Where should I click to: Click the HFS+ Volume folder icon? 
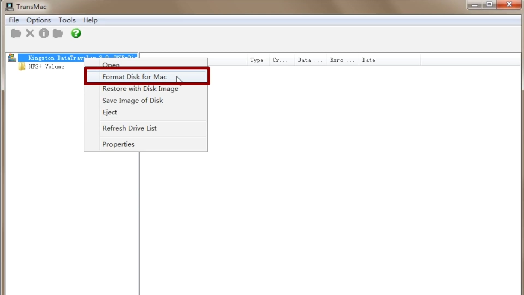click(22, 67)
